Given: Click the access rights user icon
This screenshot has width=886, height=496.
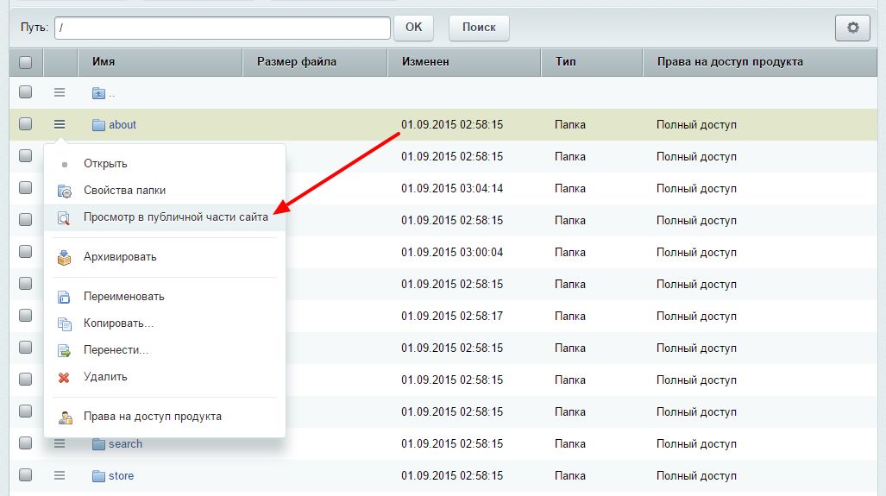Looking at the screenshot, I should [64, 417].
